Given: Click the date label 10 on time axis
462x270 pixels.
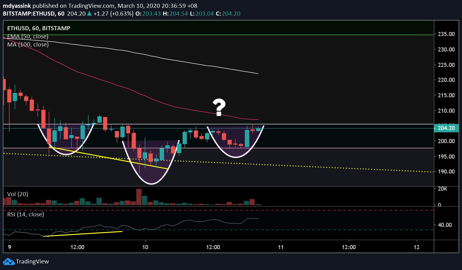Looking at the screenshot, I should click(x=145, y=247).
